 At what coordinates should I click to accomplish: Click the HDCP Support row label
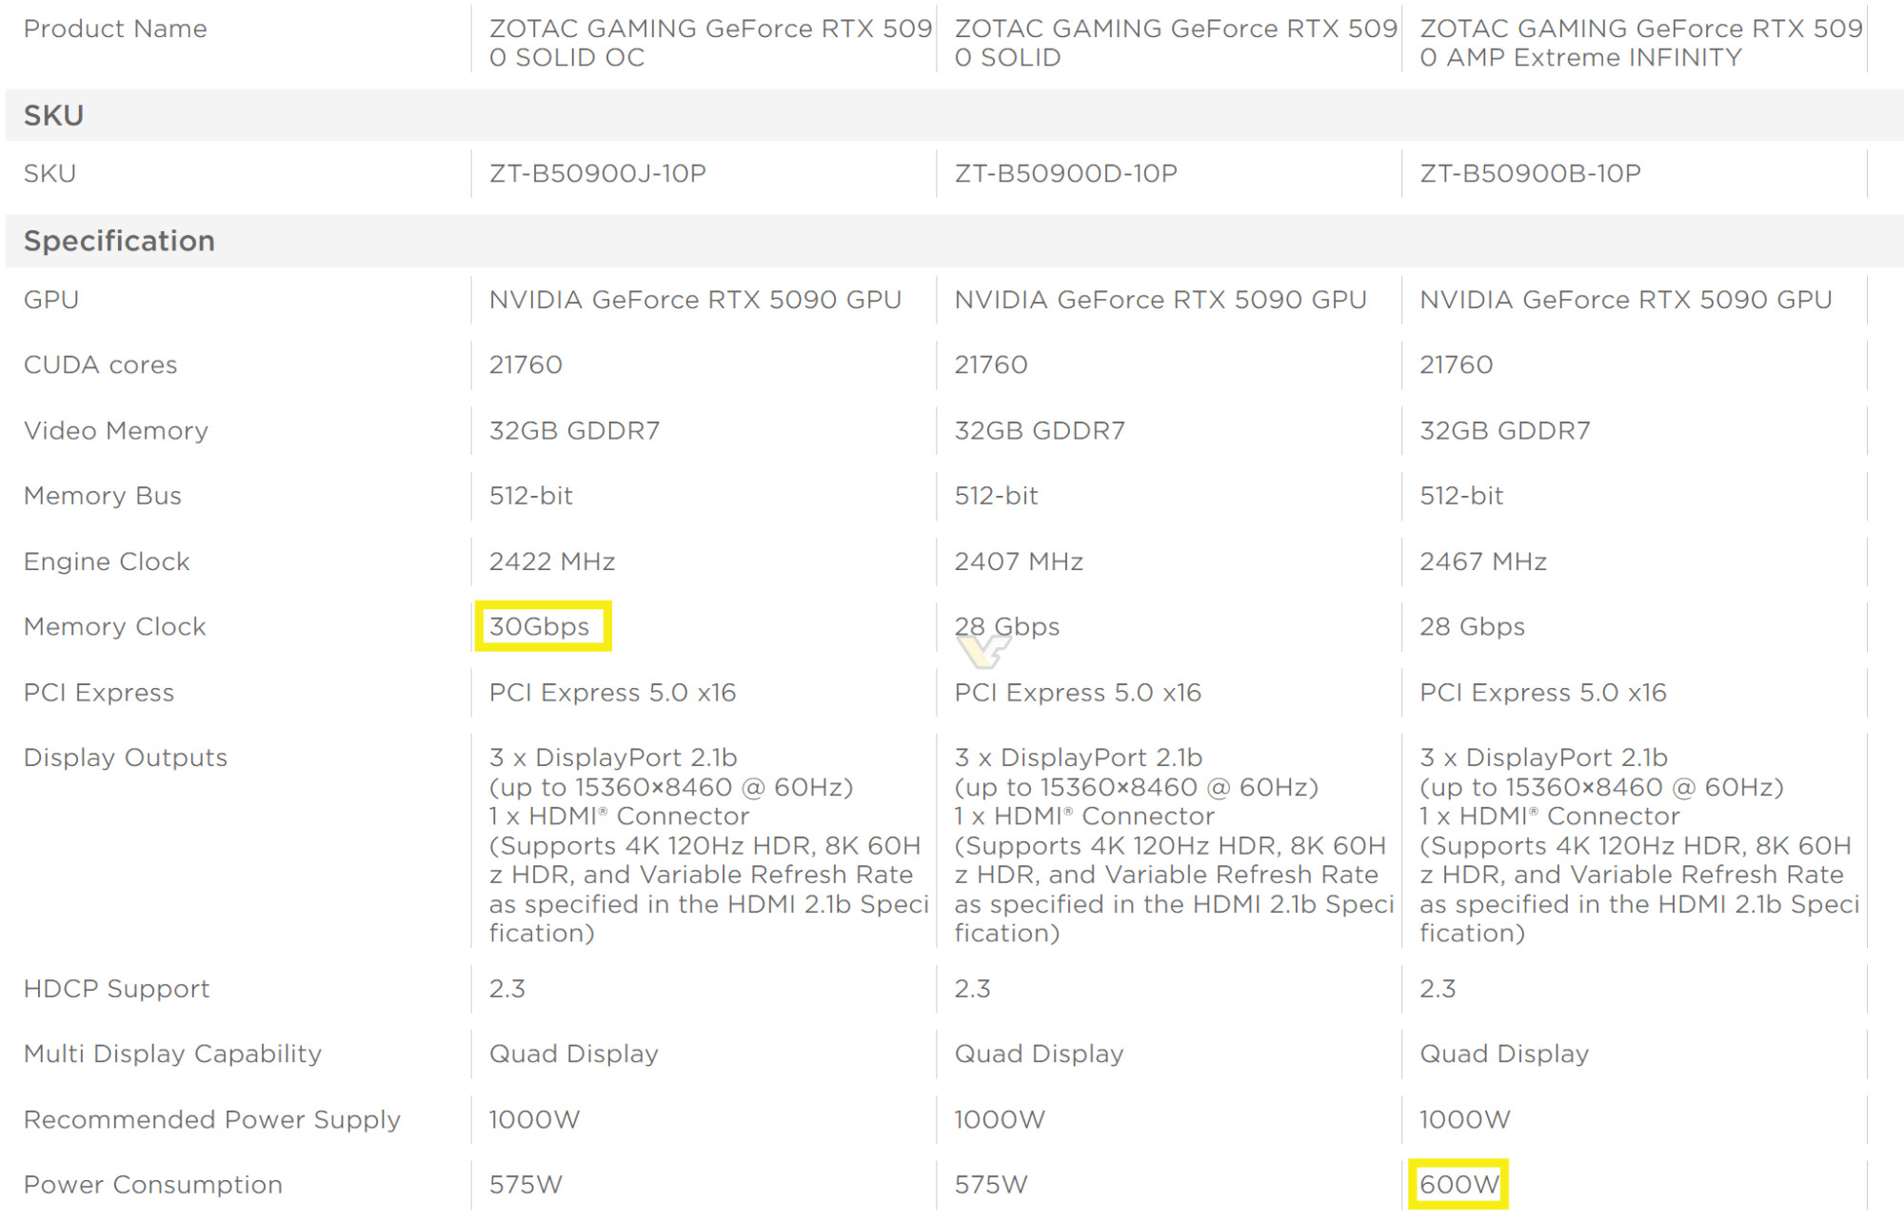coord(116,989)
